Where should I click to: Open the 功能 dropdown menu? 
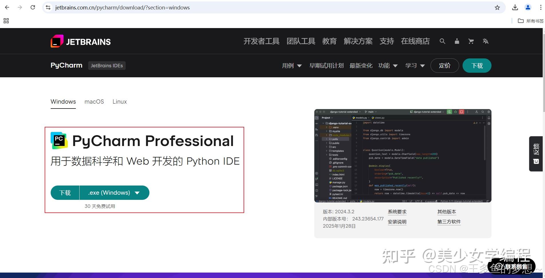click(x=388, y=66)
